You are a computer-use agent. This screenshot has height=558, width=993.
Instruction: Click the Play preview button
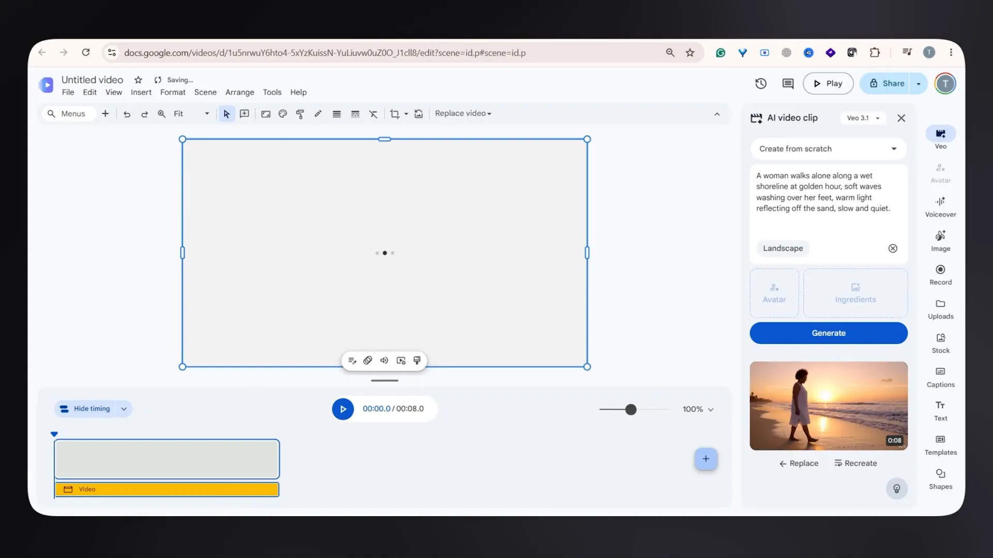coord(828,84)
